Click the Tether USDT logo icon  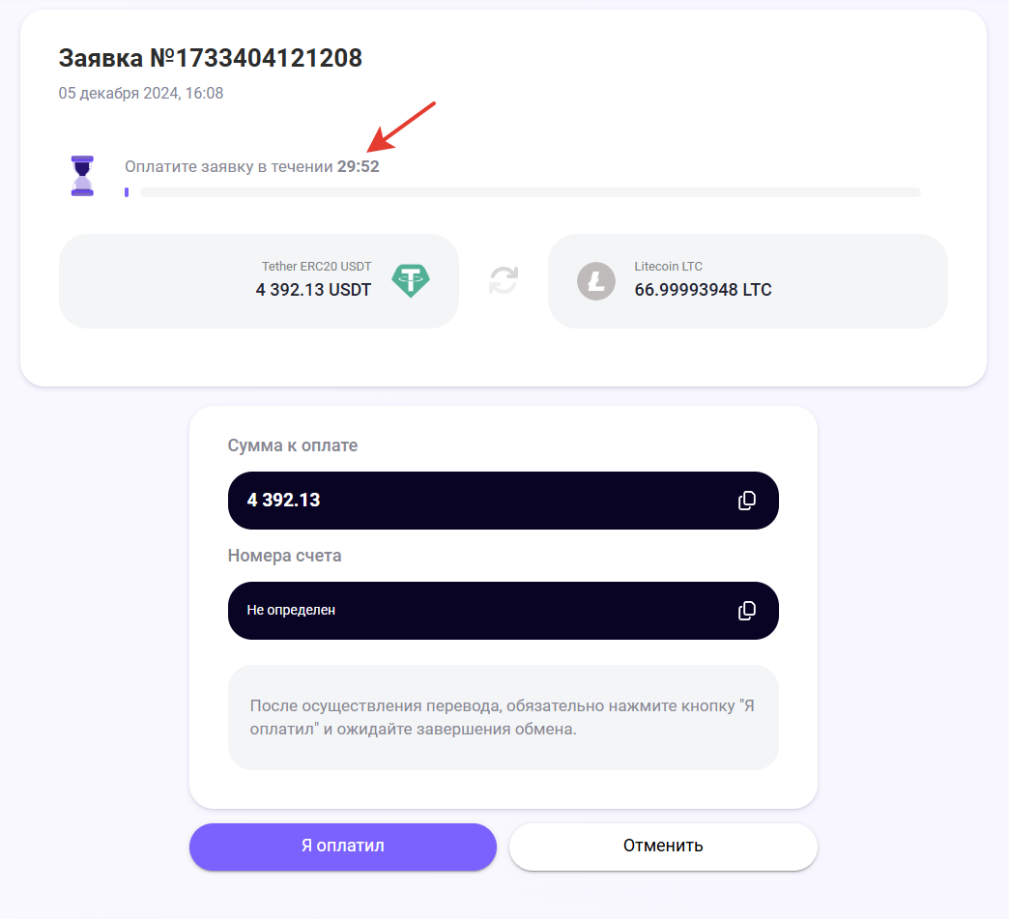(412, 281)
